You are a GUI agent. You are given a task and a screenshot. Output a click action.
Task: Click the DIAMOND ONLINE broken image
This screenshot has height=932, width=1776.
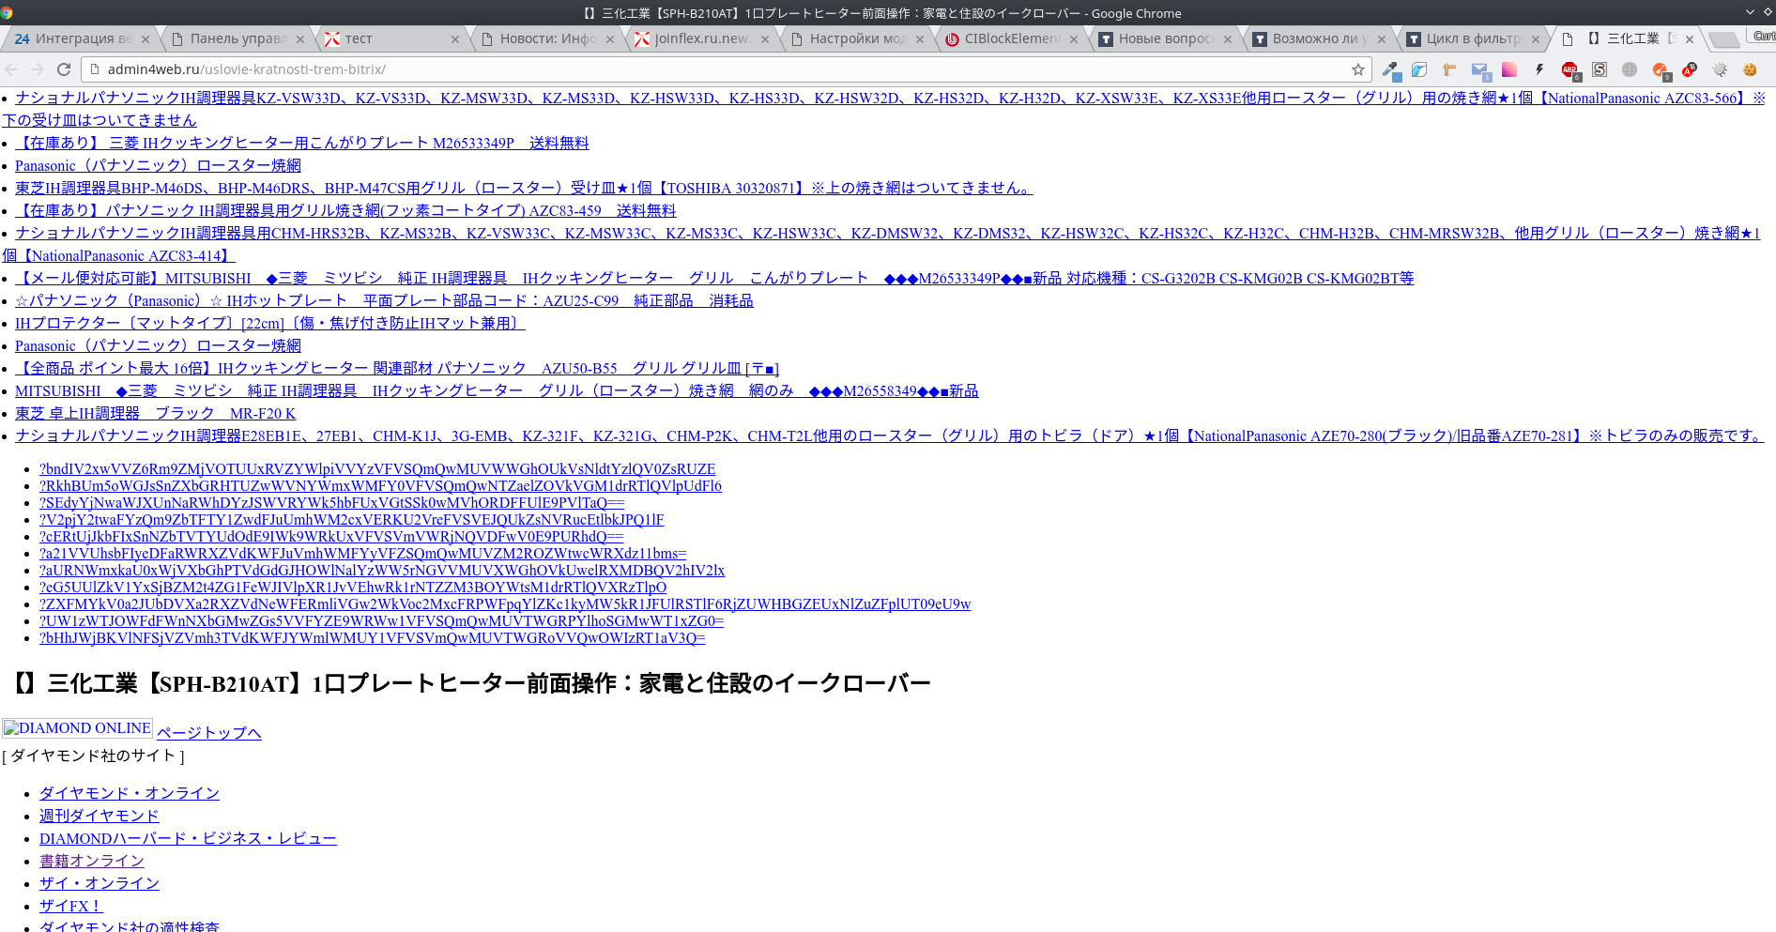pyautogui.click(x=77, y=728)
